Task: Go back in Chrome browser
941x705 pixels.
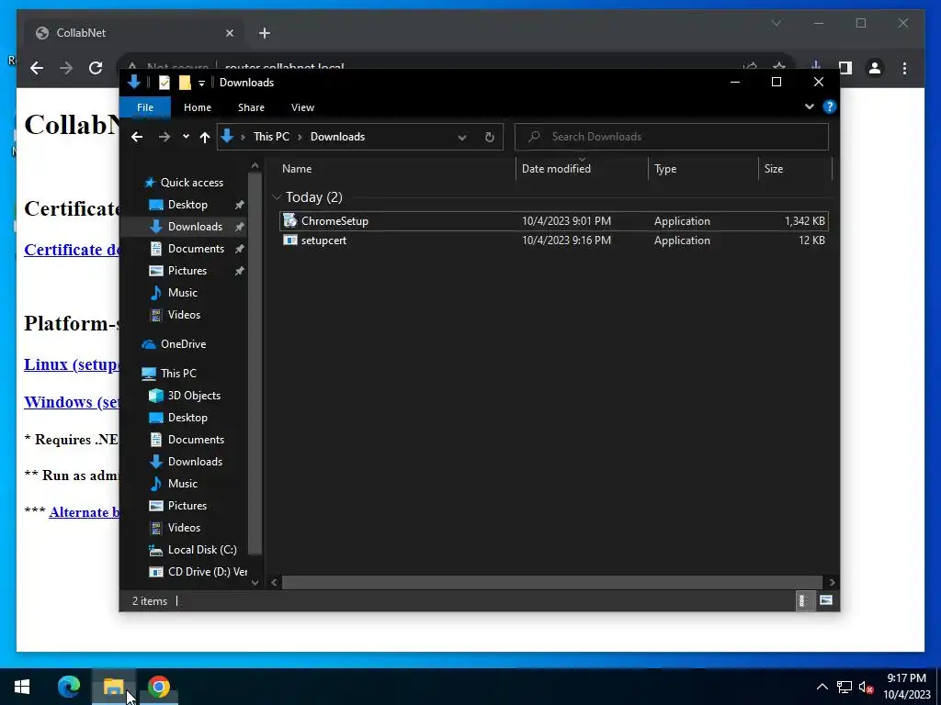Action: click(x=37, y=68)
